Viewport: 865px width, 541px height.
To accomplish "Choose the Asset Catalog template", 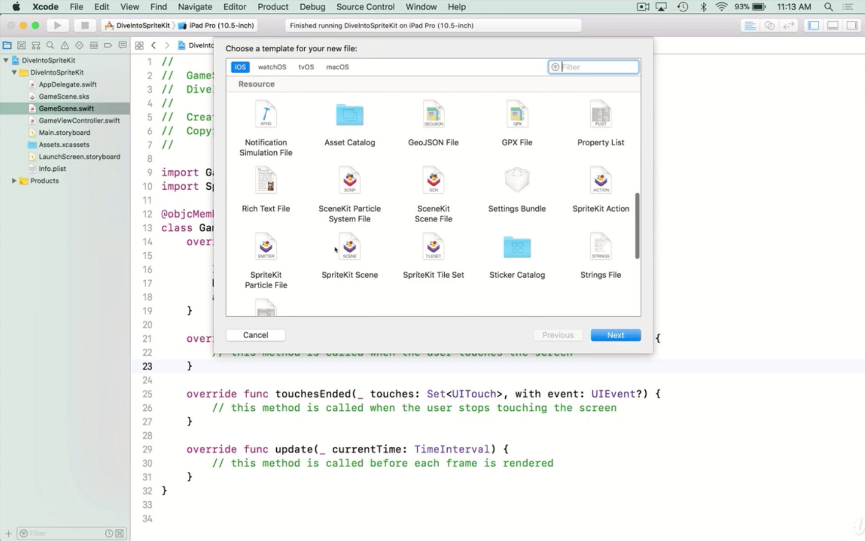I will point(350,125).
